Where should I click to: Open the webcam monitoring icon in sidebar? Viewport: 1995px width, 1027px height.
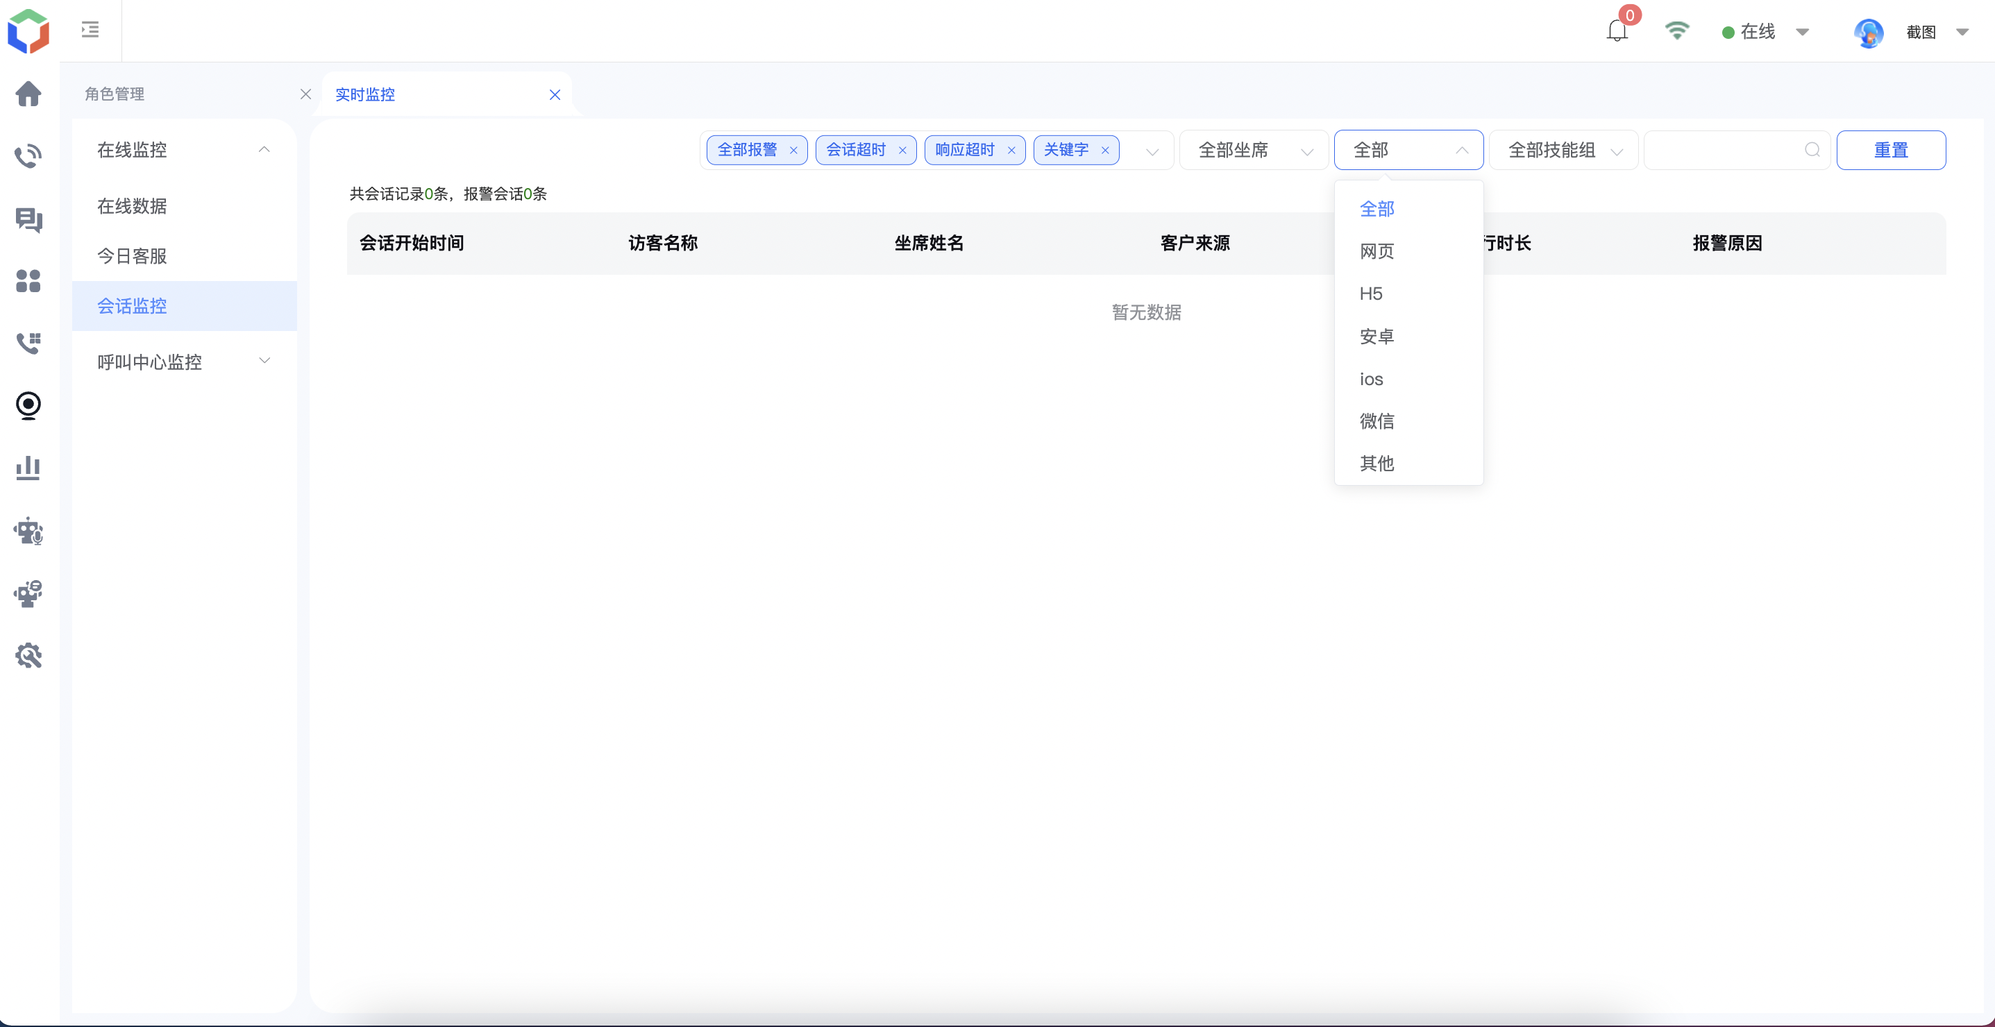pyautogui.click(x=28, y=405)
